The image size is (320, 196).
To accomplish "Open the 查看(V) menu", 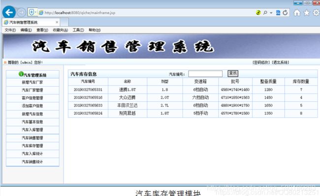I will [x=42, y=30].
